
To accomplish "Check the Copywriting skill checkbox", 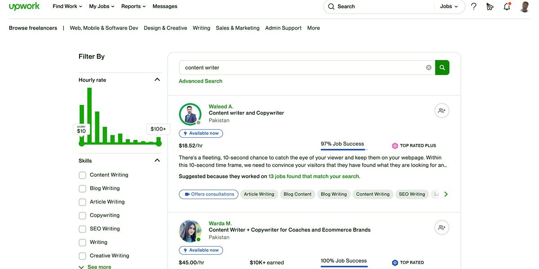I will click(83, 215).
